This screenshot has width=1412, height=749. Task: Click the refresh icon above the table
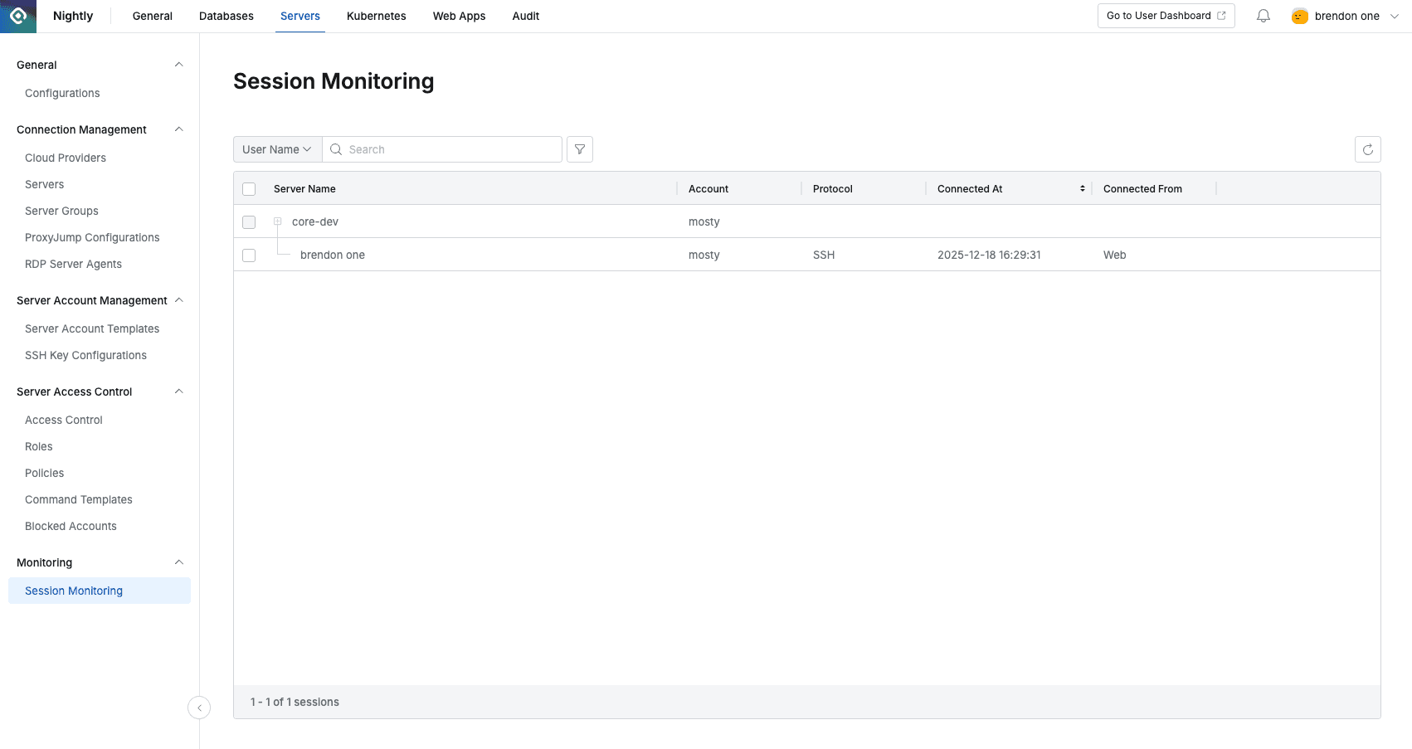(x=1367, y=149)
